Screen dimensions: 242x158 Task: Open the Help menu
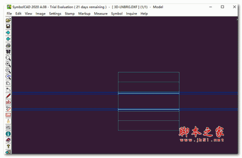[x=144, y=14]
